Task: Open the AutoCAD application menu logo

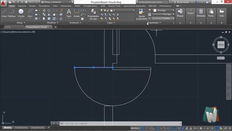Action: (3, 3)
